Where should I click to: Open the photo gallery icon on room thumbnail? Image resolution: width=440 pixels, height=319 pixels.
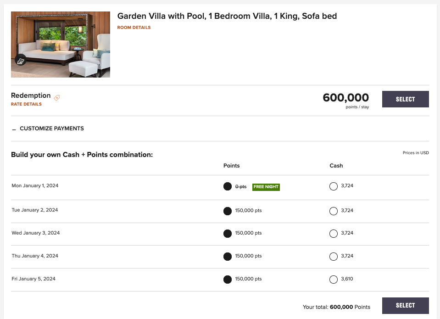tap(20, 61)
